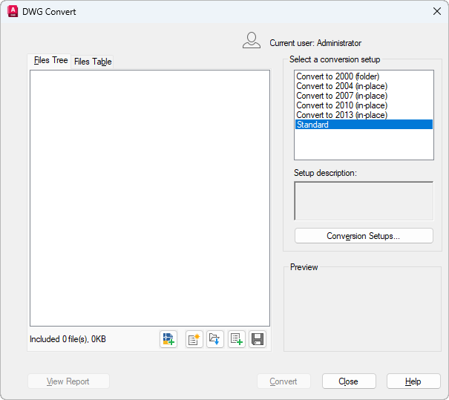Viewport: 449px width, 400px height.
Task: Click the Save List floppy disk icon
Action: click(x=258, y=339)
